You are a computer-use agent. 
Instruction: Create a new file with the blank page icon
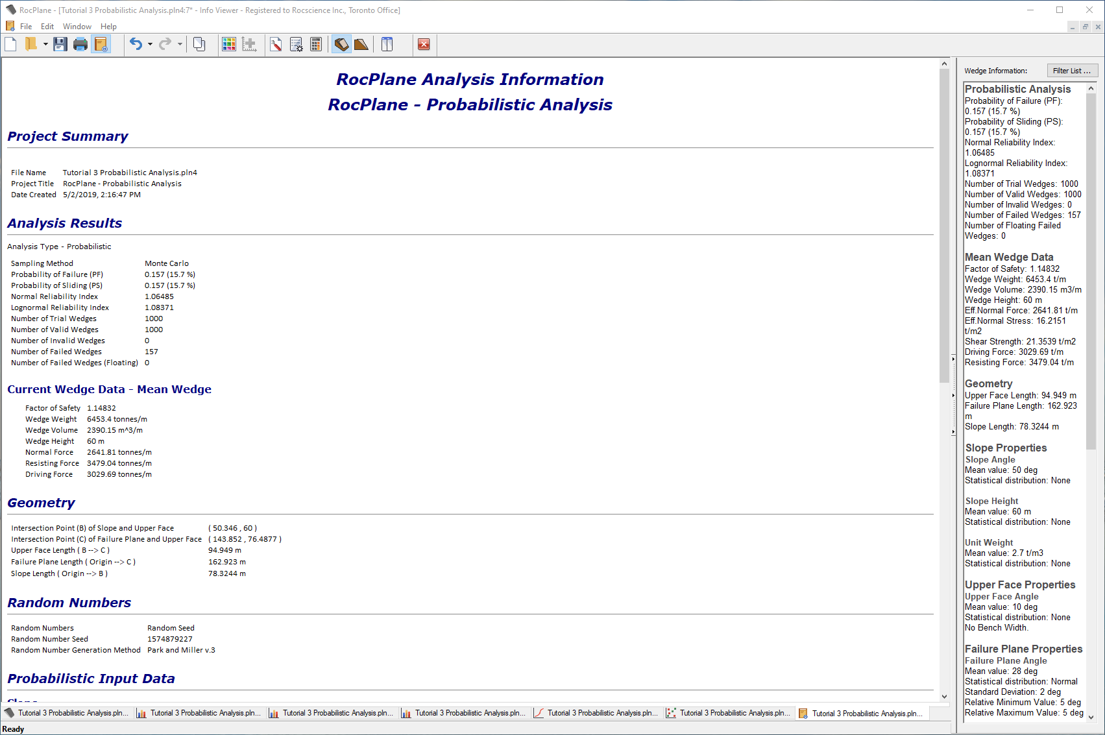(10, 44)
